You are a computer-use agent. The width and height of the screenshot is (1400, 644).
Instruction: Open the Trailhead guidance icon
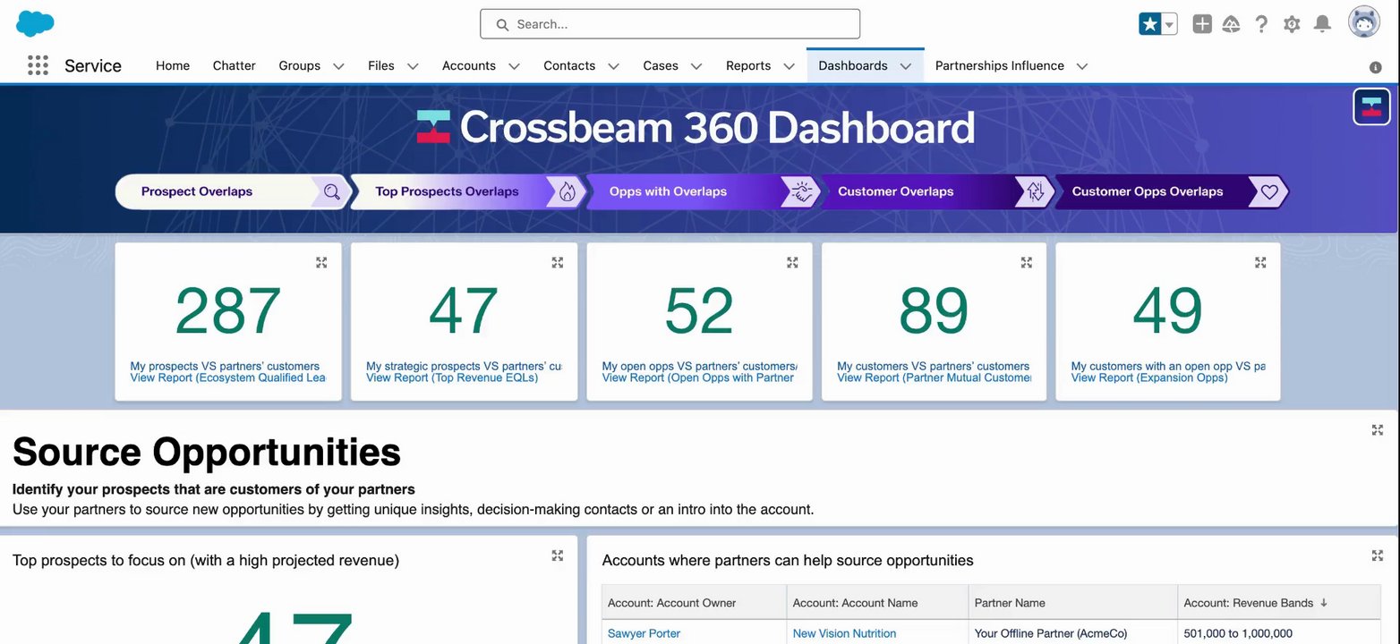point(1232,24)
